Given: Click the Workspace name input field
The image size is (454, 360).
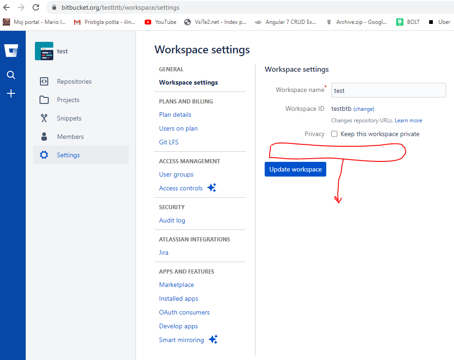Looking at the screenshot, I should (389, 91).
